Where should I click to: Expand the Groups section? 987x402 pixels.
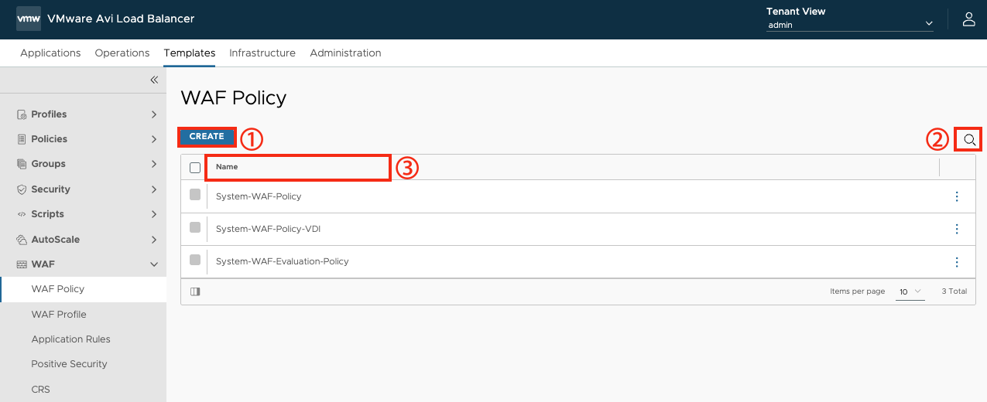click(154, 164)
